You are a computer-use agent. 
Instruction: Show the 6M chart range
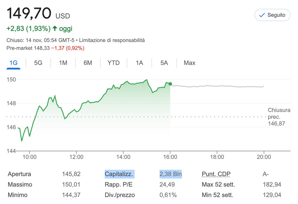(88, 63)
